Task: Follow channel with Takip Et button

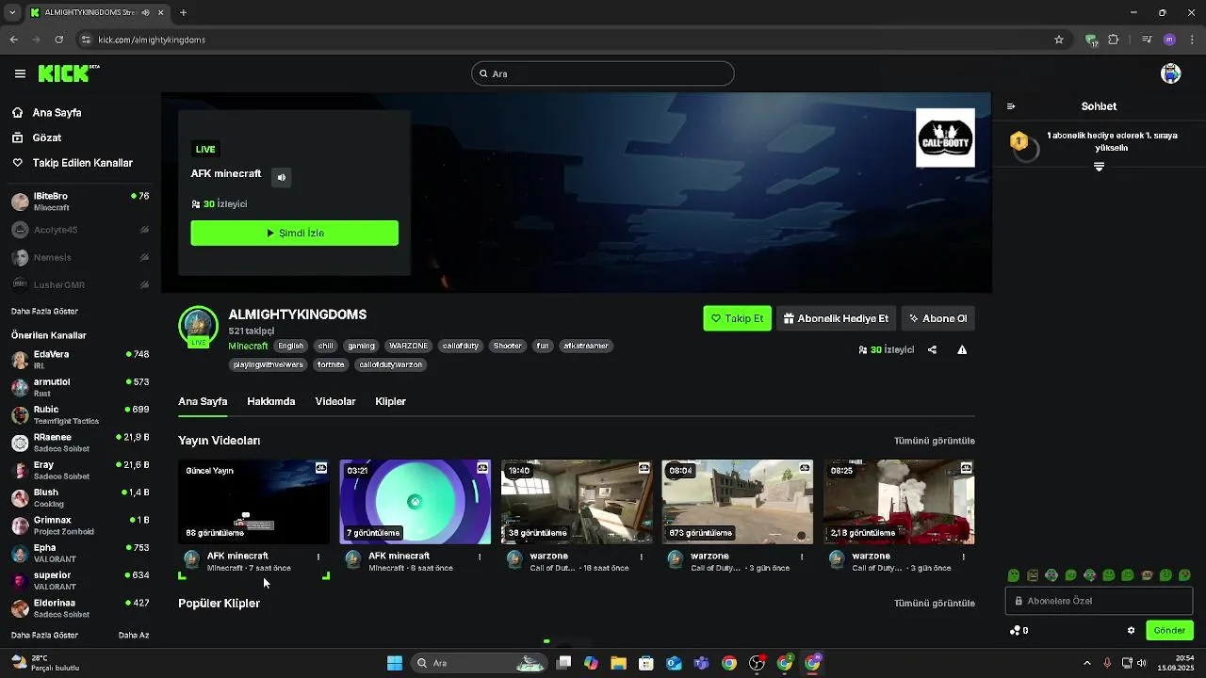Action: click(737, 318)
